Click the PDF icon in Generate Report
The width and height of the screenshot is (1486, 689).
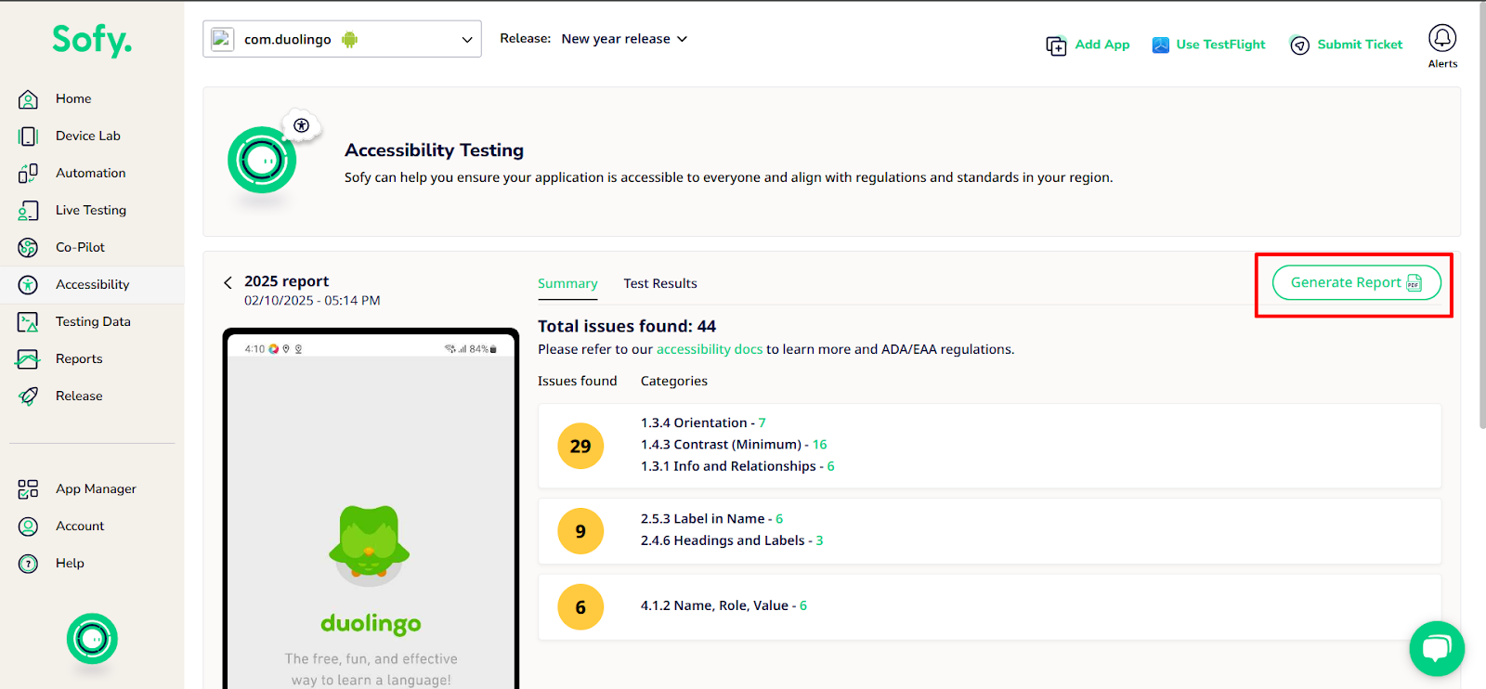coord(1414,282)
